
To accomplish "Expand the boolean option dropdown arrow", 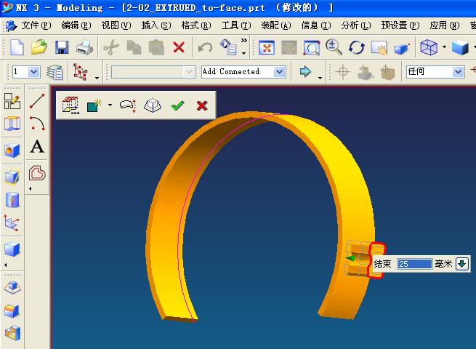I will 110,105.
